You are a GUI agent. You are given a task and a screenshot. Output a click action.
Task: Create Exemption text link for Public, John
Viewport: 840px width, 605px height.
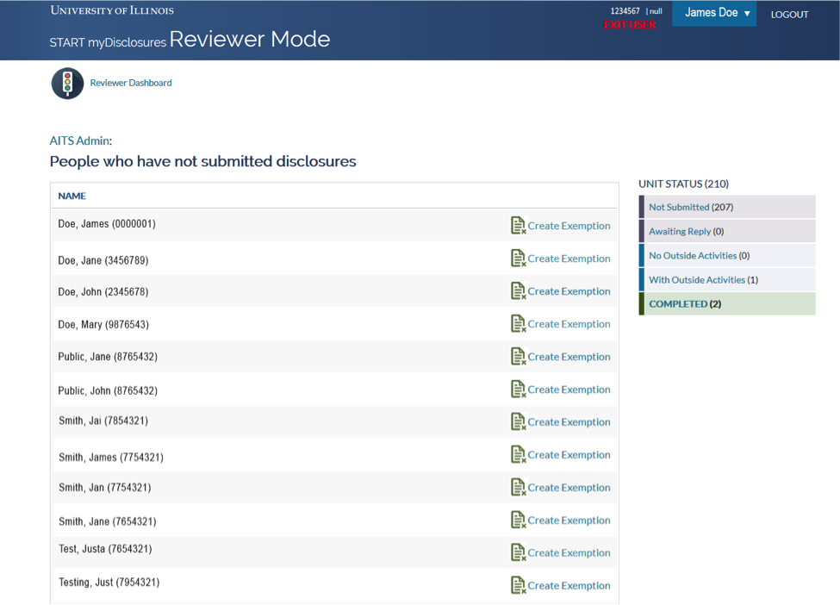point(569,390)
